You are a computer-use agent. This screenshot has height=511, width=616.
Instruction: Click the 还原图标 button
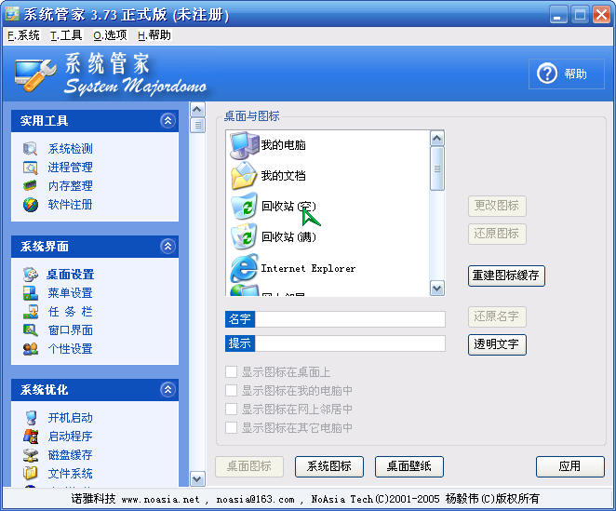[x=497, y=234]
